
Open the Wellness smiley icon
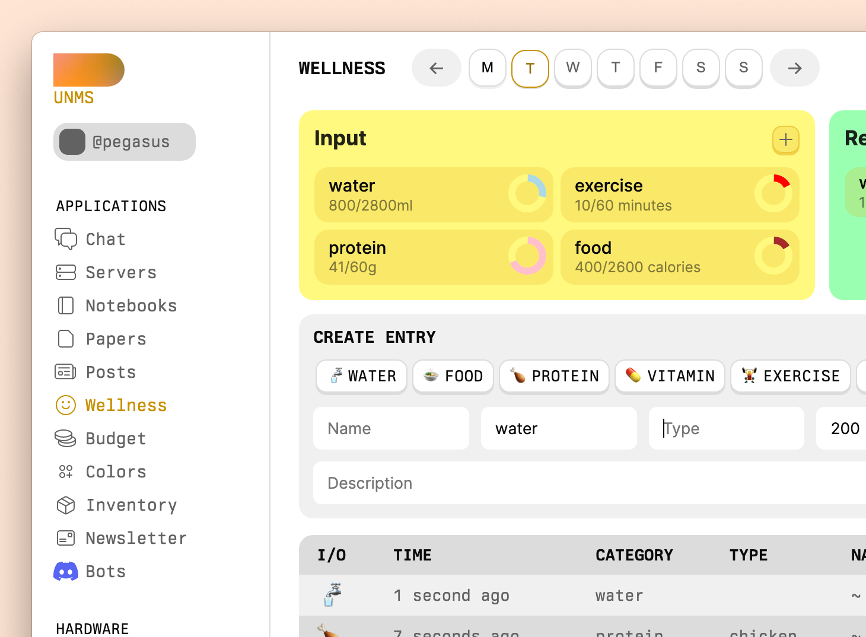[x=66, y=405]
